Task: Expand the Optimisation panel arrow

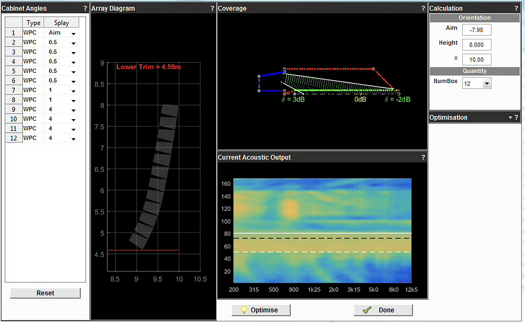Action: click(x=510, y=118)
